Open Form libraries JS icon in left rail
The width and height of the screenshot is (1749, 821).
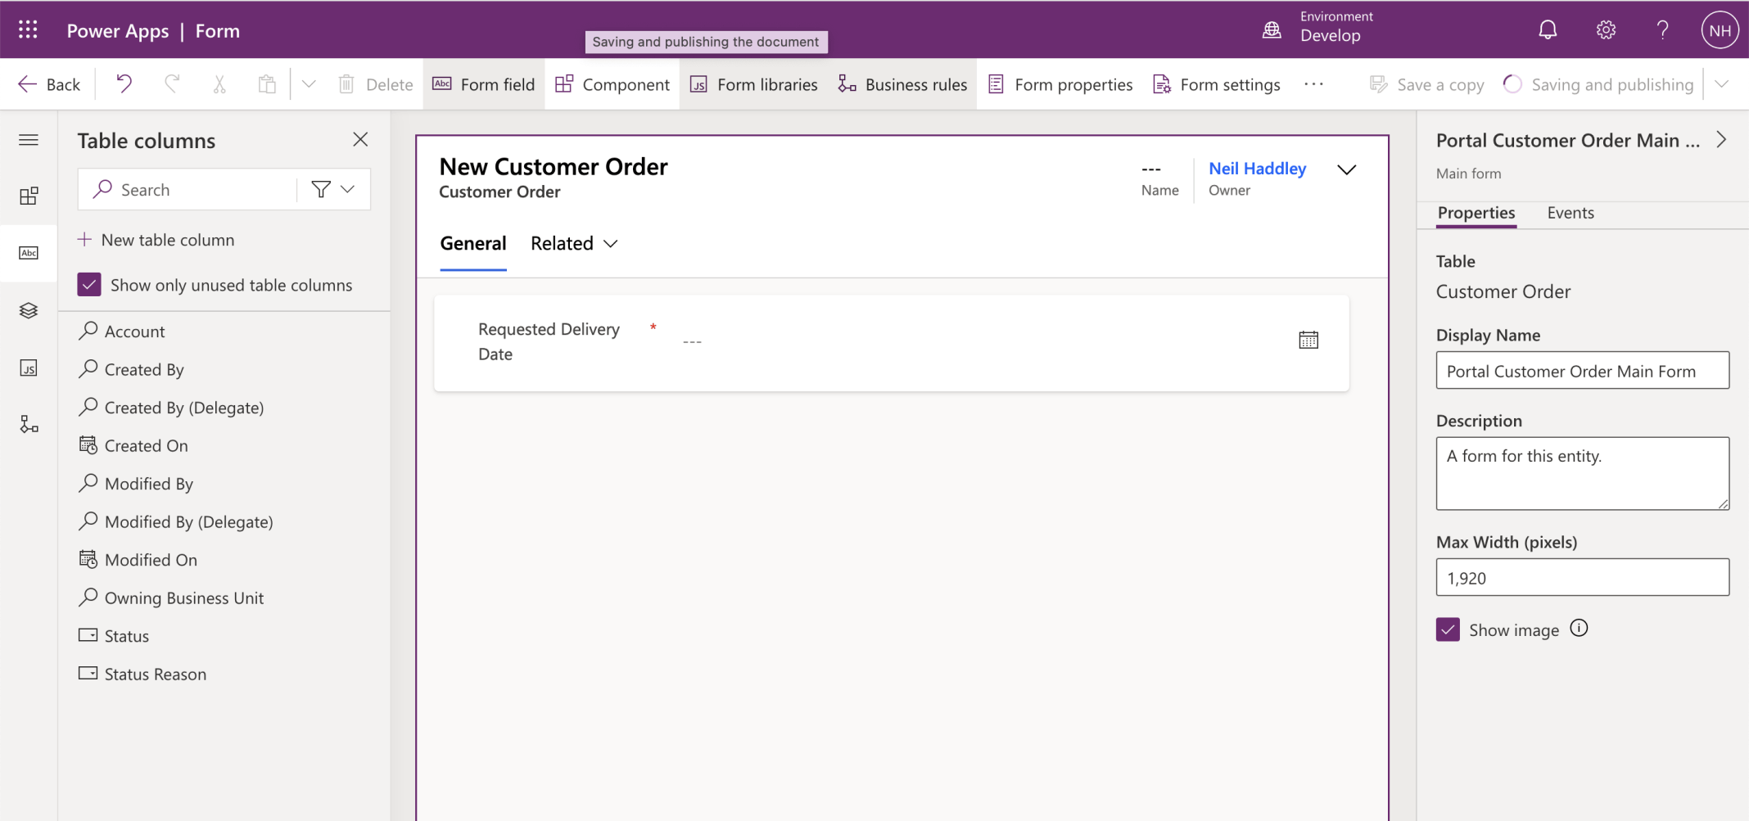(29, 368)
